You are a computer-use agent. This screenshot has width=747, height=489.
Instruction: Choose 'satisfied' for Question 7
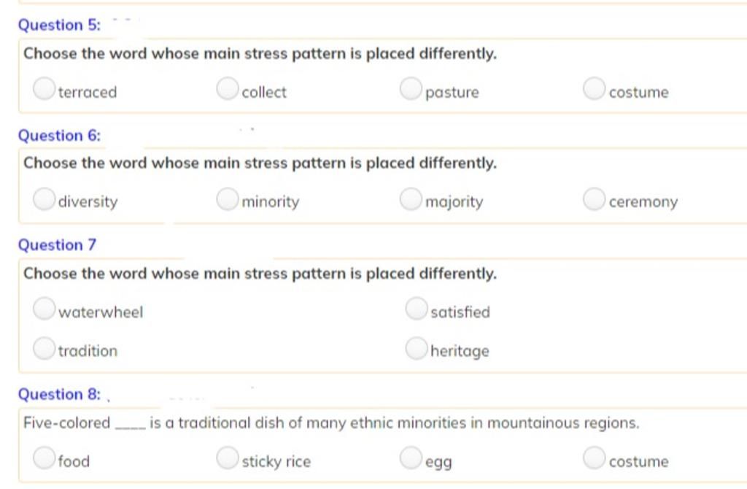click(x=417, y=309)
